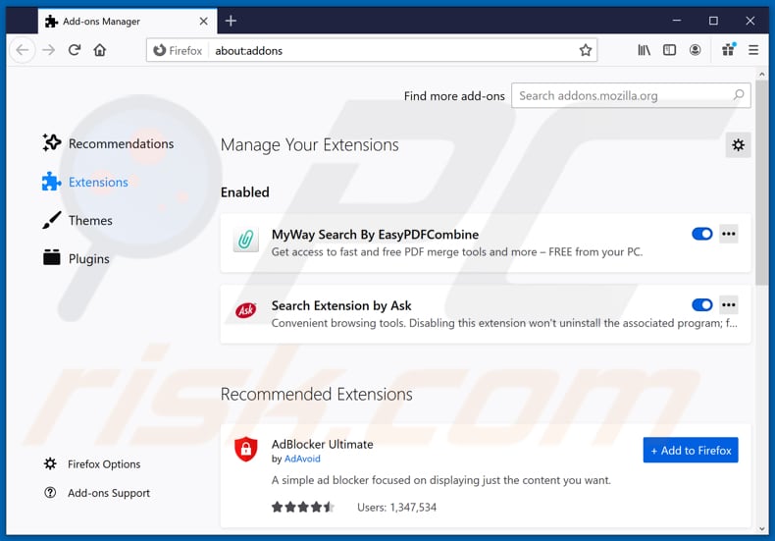Disable Search Extension by Ask toggle
The image size is (775, 541).
(x=701, y=304)
